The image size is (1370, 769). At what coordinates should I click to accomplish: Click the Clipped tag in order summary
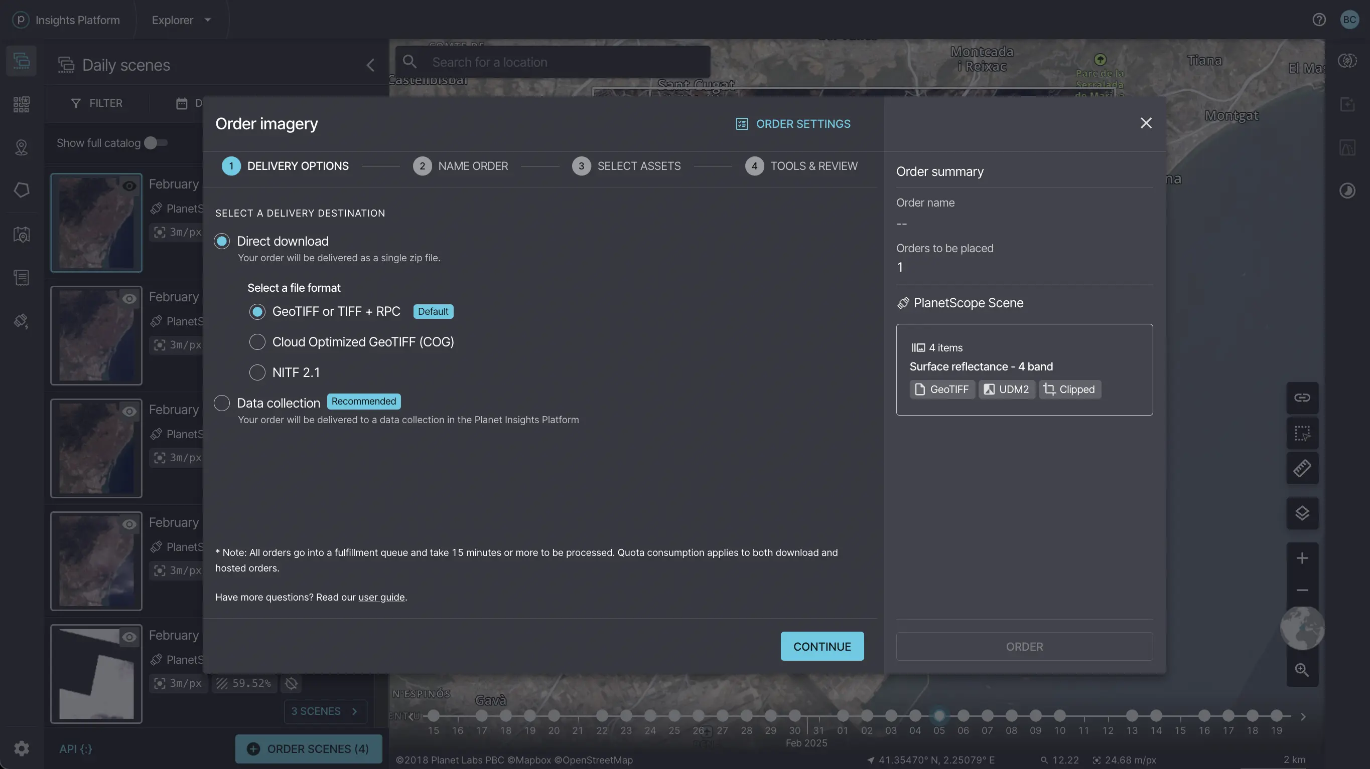coord(1069,390)
